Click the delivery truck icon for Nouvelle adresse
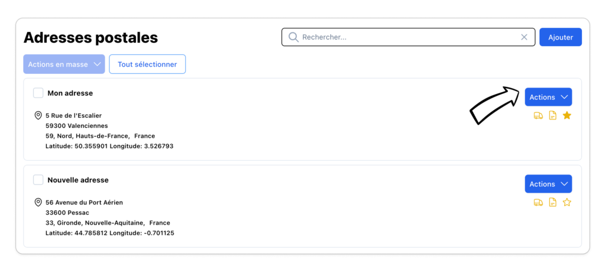Viewport: 609px width, 272px height. tap(538, 203)
